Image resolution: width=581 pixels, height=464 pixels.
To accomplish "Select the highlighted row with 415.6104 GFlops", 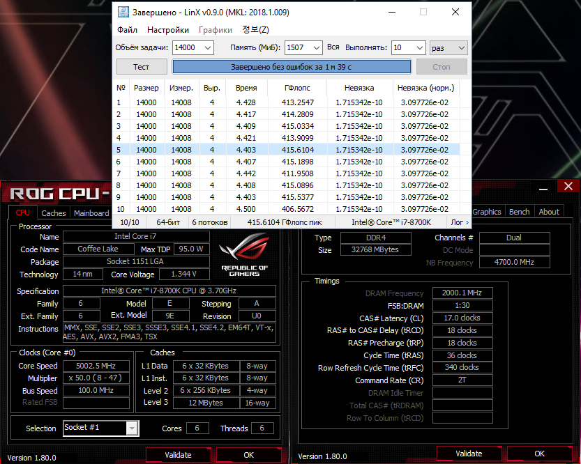I will click(x=286, y=150).
